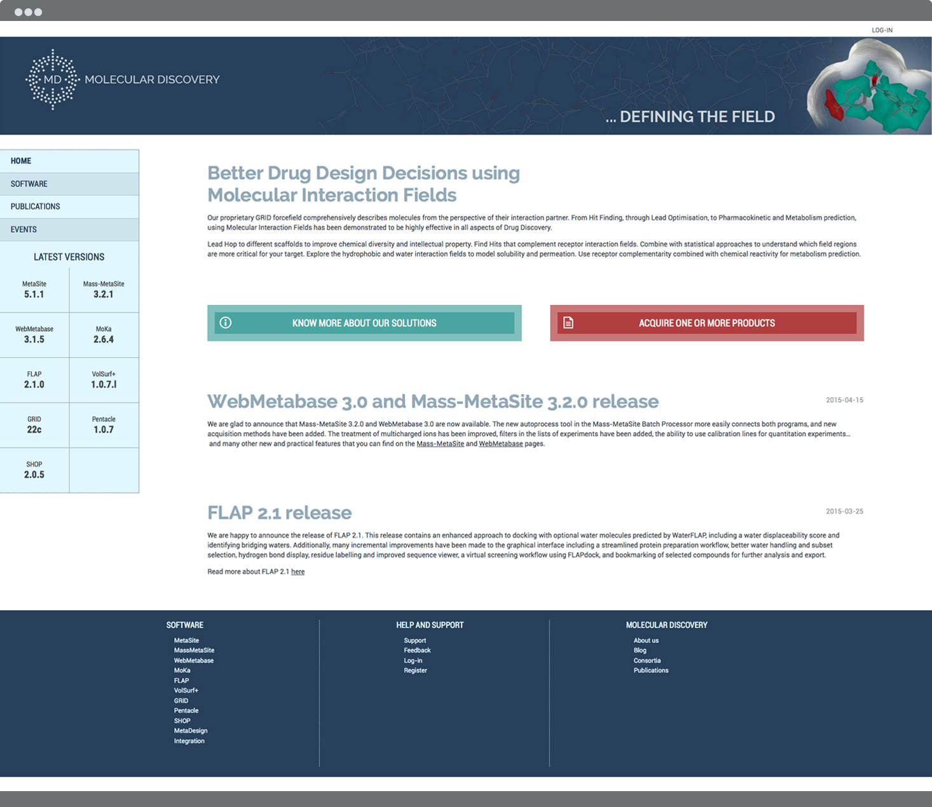Screen dimensions: 932x807
Task: Open Support in footer help section
Action: [415, 641]
